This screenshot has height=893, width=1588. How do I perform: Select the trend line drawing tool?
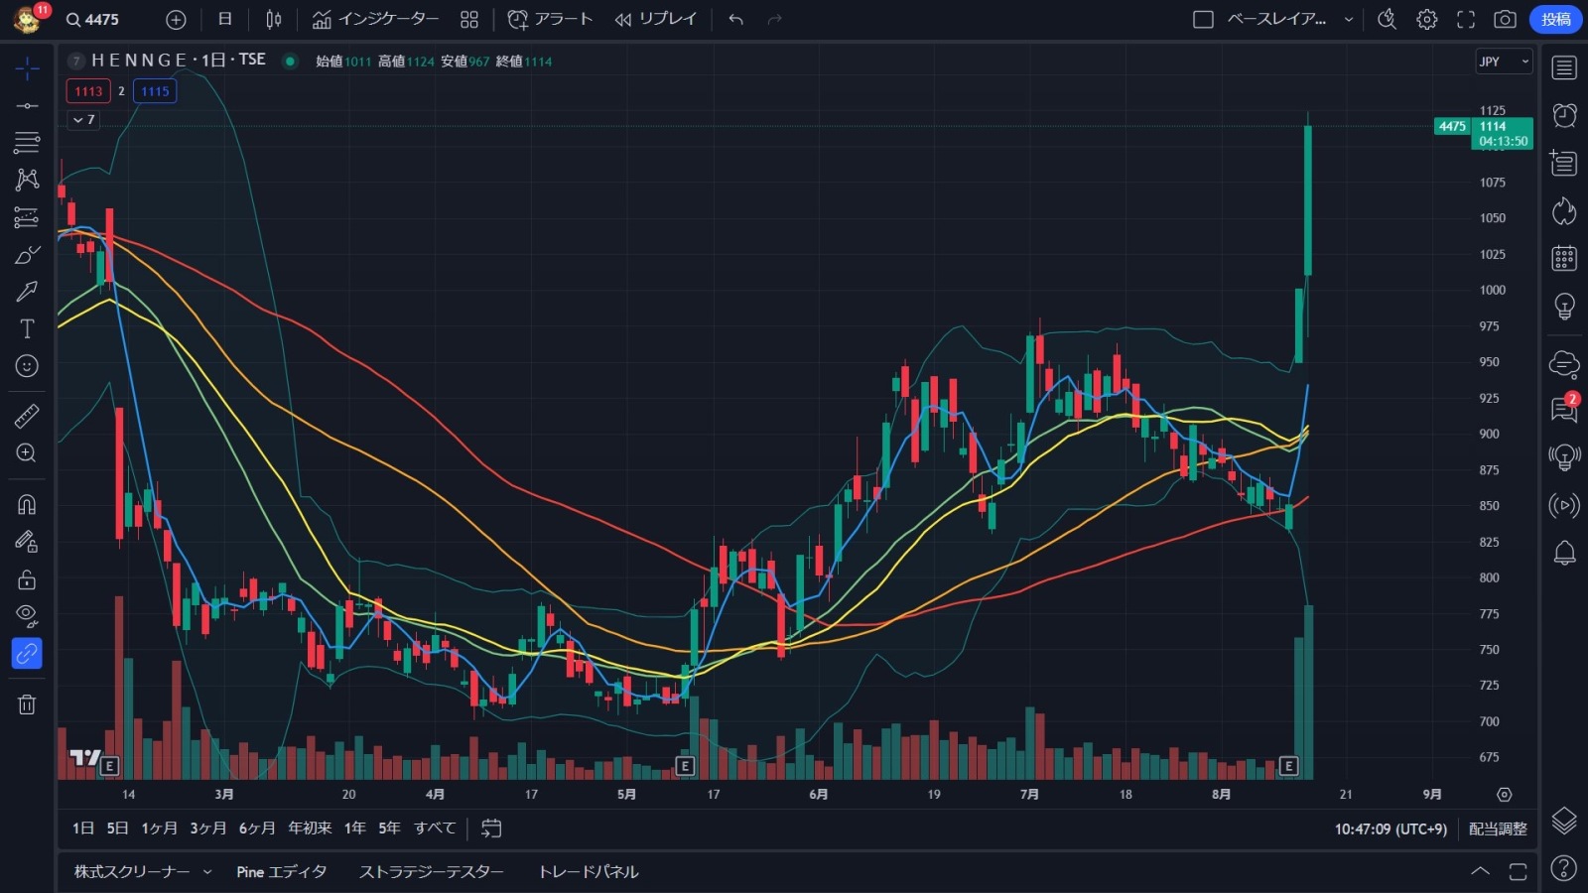coord(27,105)
